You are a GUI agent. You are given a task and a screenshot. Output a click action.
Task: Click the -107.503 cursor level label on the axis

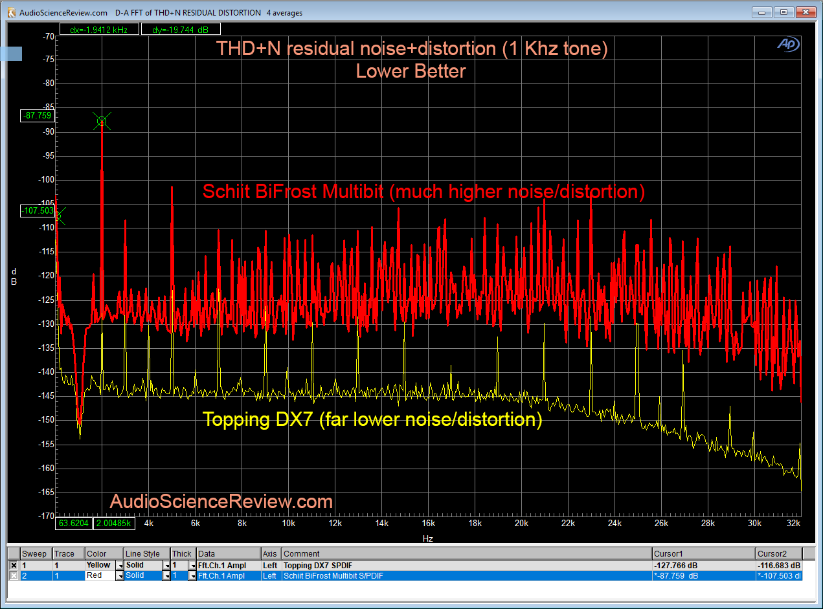pyautogui.click(x=38, y=210)
